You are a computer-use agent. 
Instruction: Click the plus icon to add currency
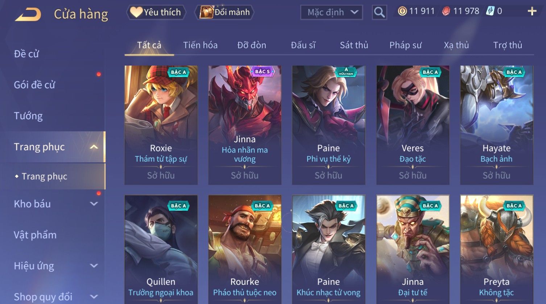(532, 12)
